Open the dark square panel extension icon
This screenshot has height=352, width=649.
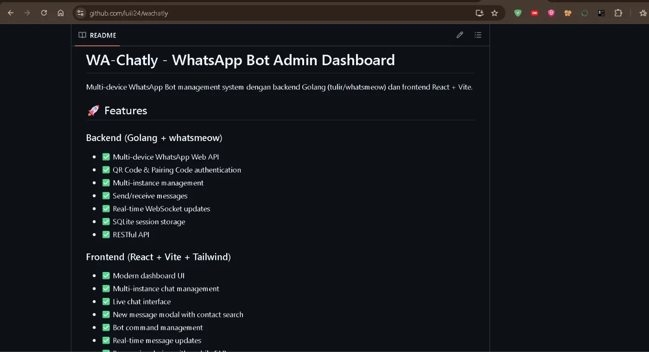(601, 13)
